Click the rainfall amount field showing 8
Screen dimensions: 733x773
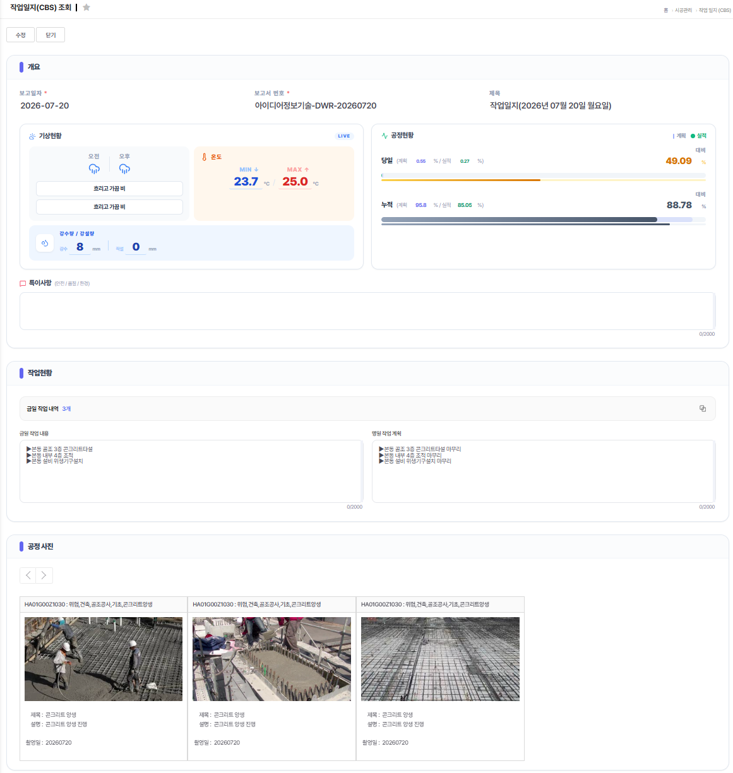pos(80,247)
